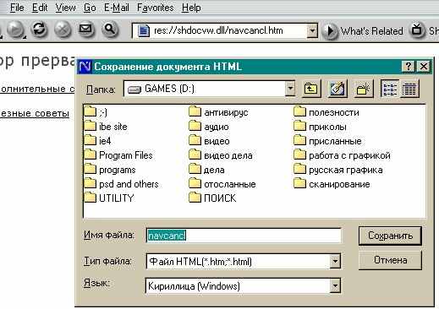Select the 'антивирус' folder
Screen dimensions: 439x309
[x=218, y=112]
